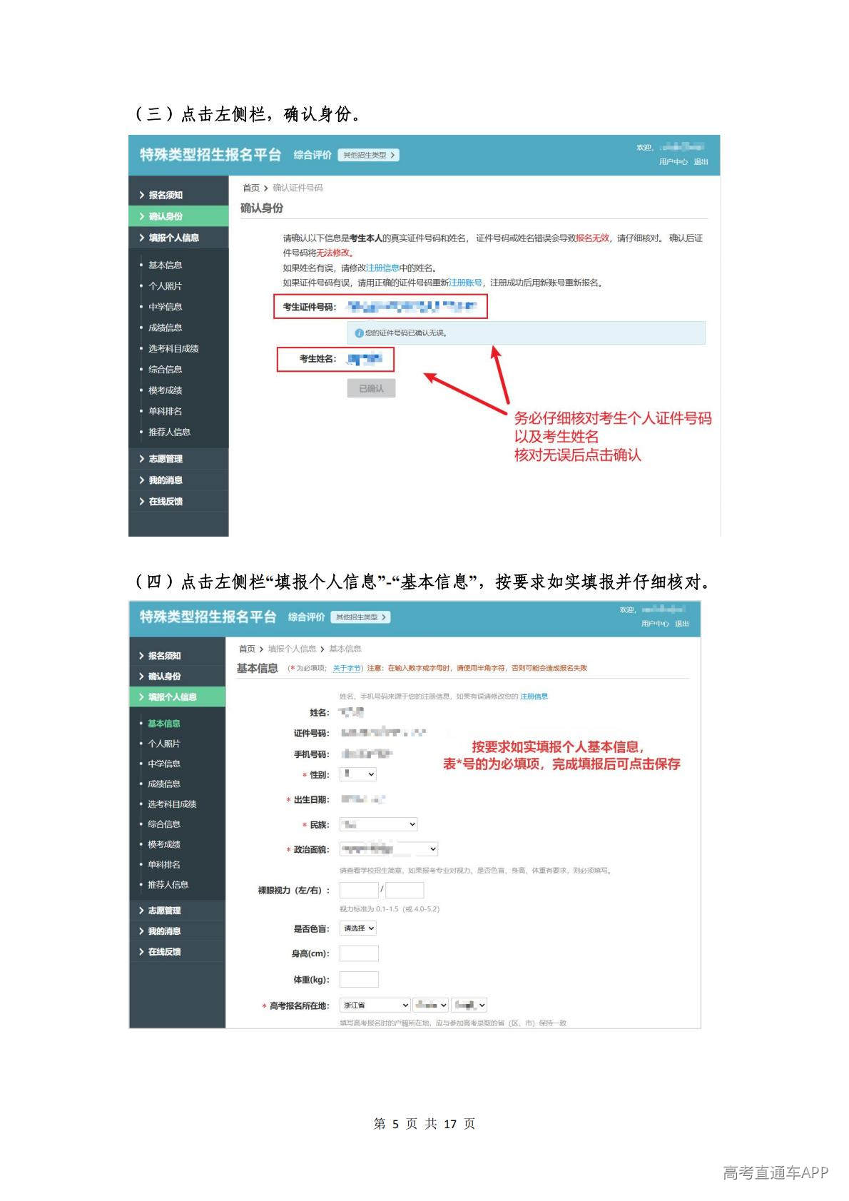Open 模考成绩 in the 基本信息 form screenshot sidebar

(x=163, y=844)
